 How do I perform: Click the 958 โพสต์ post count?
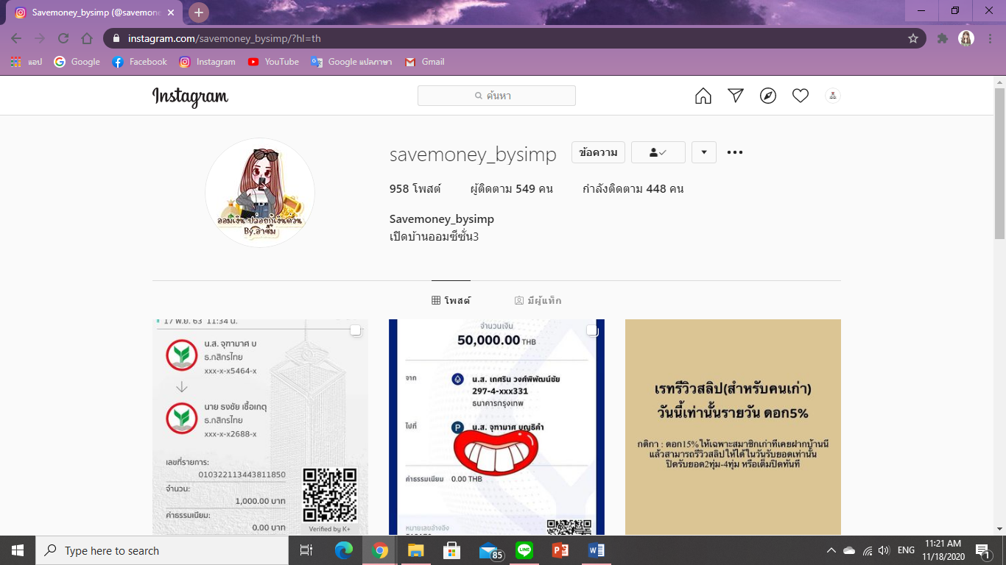[x=415, y=189]
